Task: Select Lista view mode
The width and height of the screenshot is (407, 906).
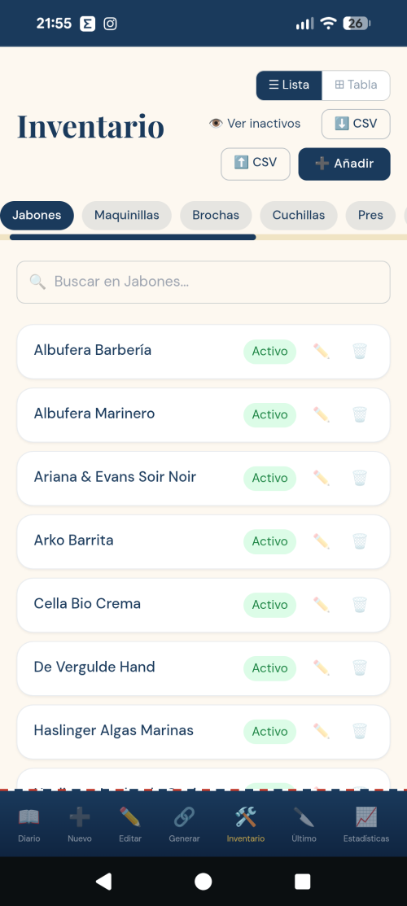Action: click(289, 85)
